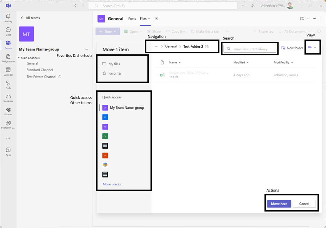
Task: Select the Standard Channel in channel list
Action: (x=40, y=70)
